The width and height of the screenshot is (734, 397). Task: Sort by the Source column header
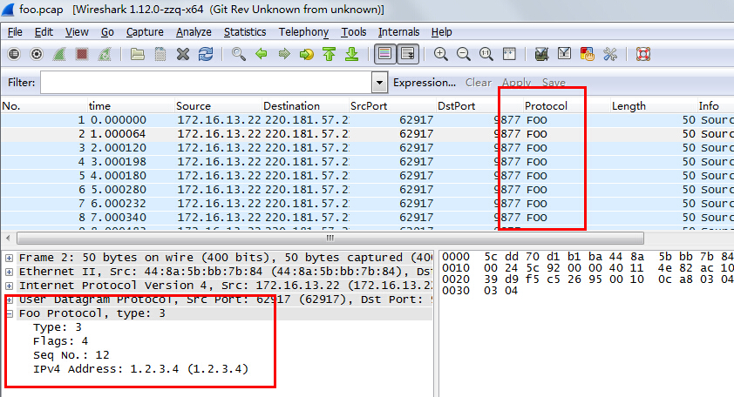218,106
